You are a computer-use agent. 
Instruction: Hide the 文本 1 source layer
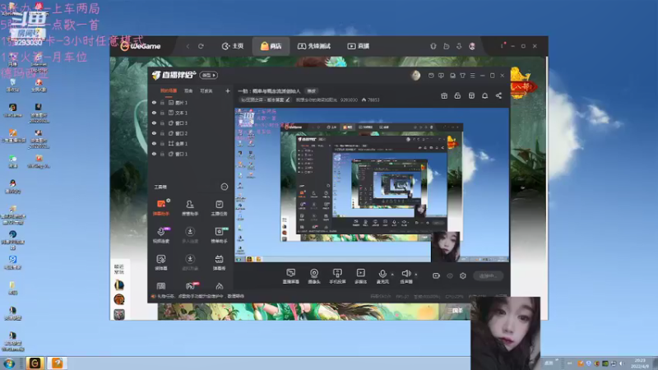click(x=154, y=113)
